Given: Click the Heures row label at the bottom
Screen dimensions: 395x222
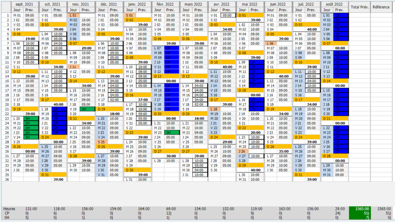Looking at the screenshot, I should tap(9, 209).
